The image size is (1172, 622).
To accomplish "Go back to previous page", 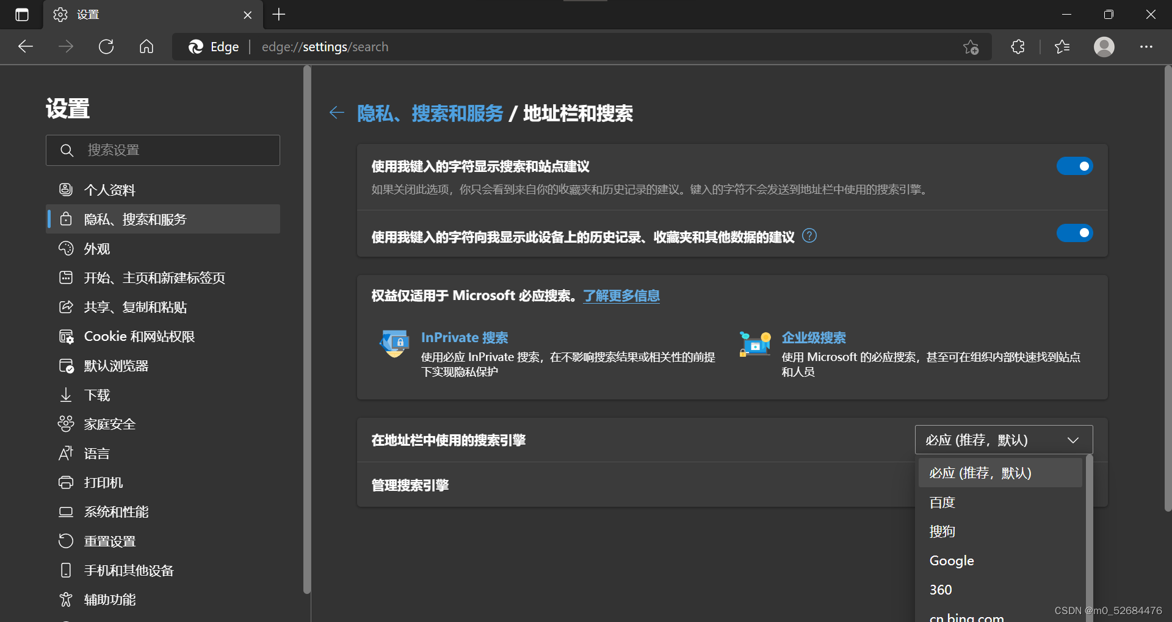I will (x=26, y=47).
